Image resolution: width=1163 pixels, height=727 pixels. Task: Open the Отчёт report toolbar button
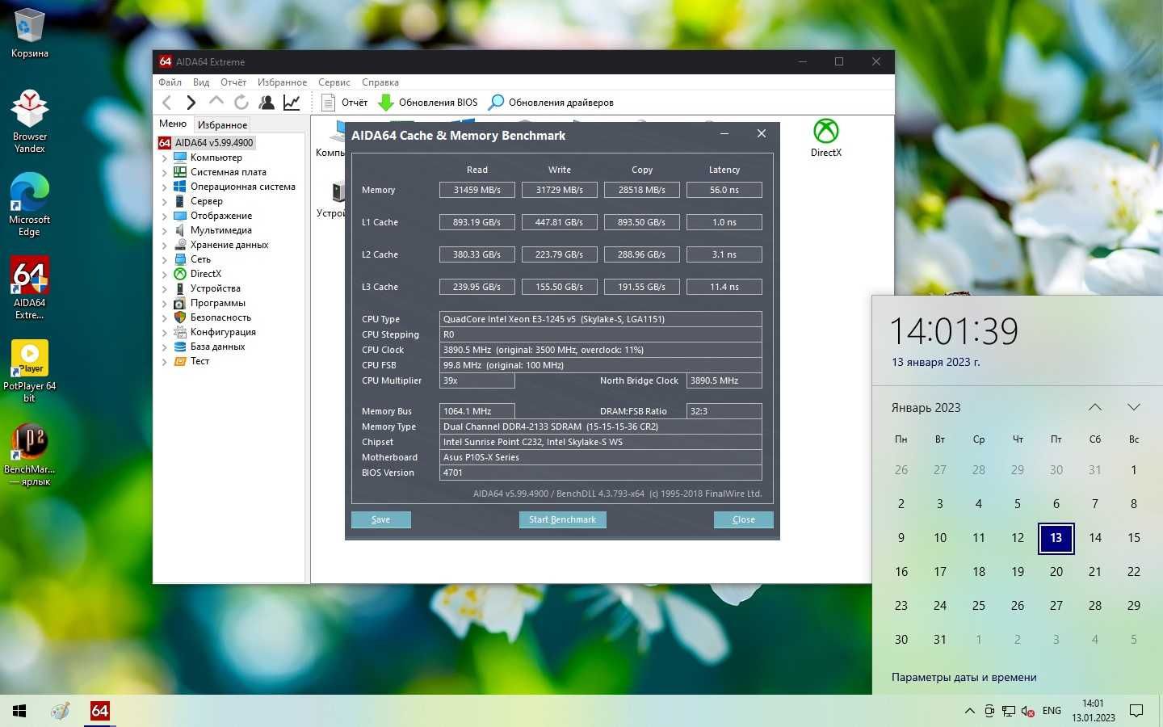point(345,102)
